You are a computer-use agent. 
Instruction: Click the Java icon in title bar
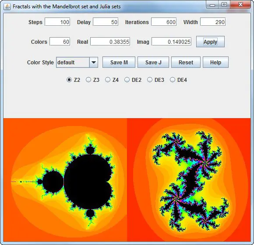click(x=7, y=7)
